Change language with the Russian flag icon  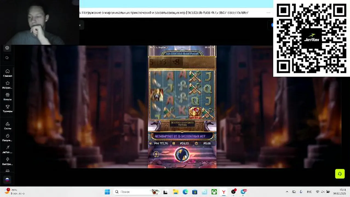(7, 180)
